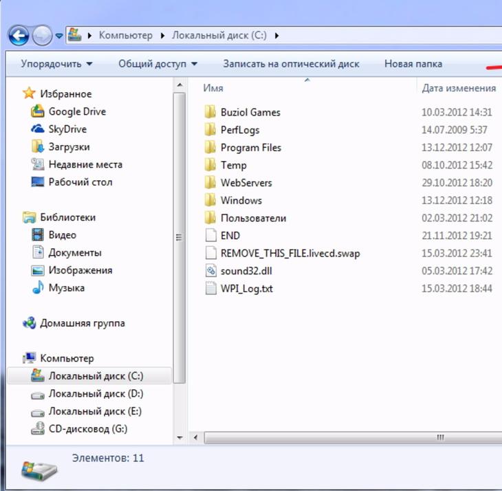Select the Program Files folder
The height and width of the screenshot is (491, 502).
tap(243, 148)
